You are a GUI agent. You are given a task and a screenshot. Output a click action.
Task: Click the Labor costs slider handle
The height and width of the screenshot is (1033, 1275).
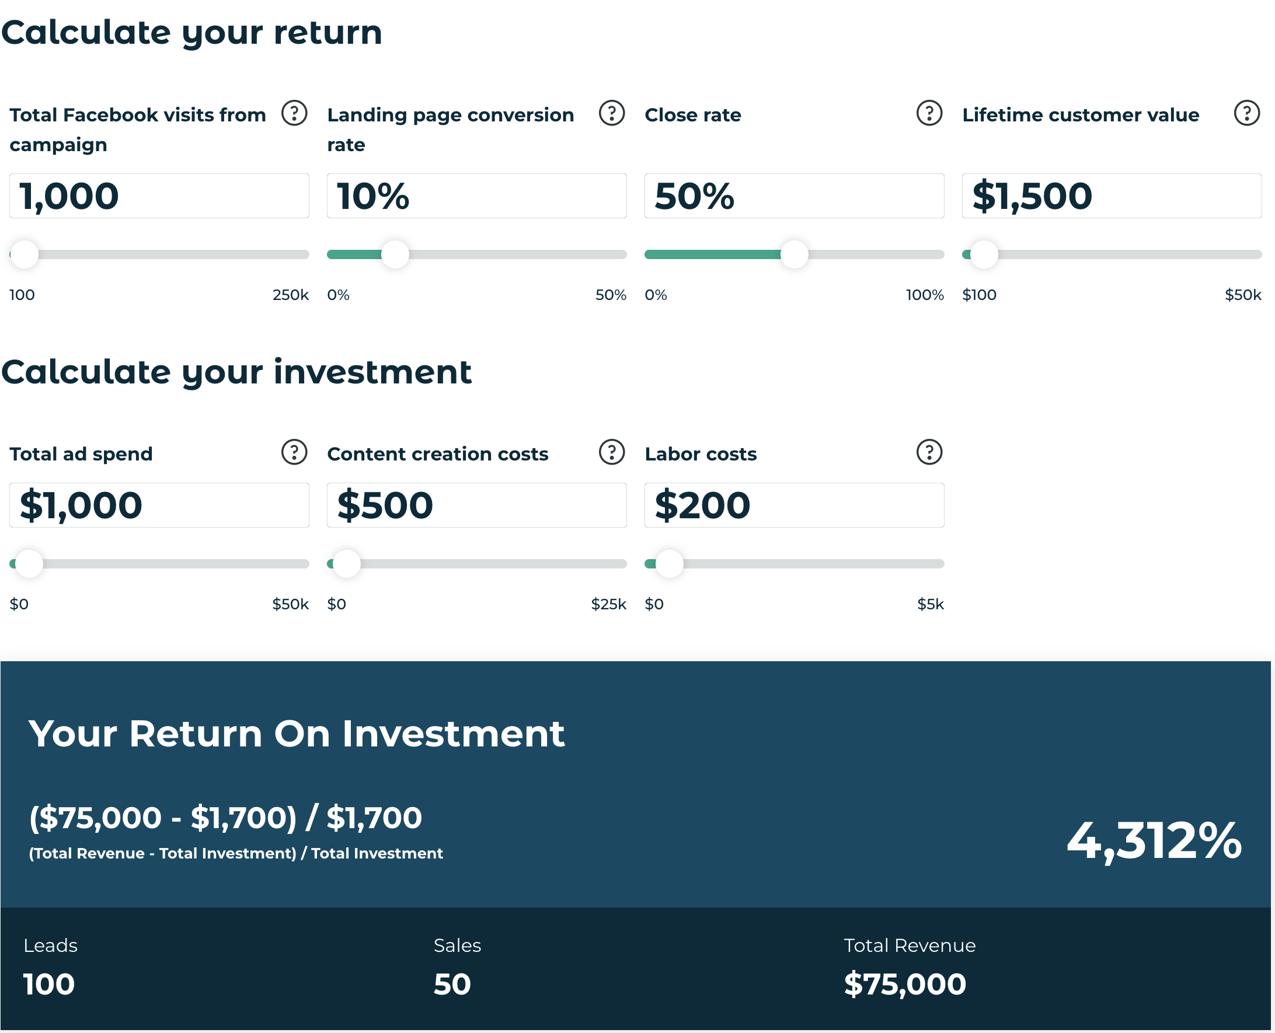coord(670,564)
